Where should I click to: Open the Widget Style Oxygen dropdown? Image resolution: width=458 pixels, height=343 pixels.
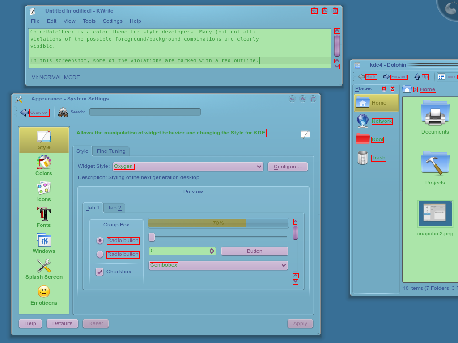[x=188, y=167]
